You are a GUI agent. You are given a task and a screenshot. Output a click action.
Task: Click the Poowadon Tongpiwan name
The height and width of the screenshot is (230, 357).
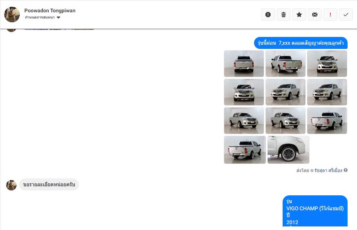coord(50,11)
